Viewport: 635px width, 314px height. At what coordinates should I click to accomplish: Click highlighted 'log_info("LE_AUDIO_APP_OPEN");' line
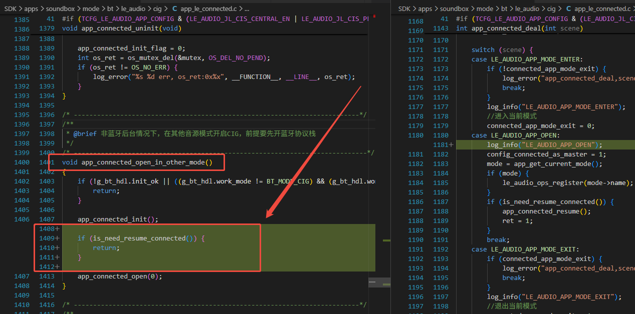pos(545,145)
